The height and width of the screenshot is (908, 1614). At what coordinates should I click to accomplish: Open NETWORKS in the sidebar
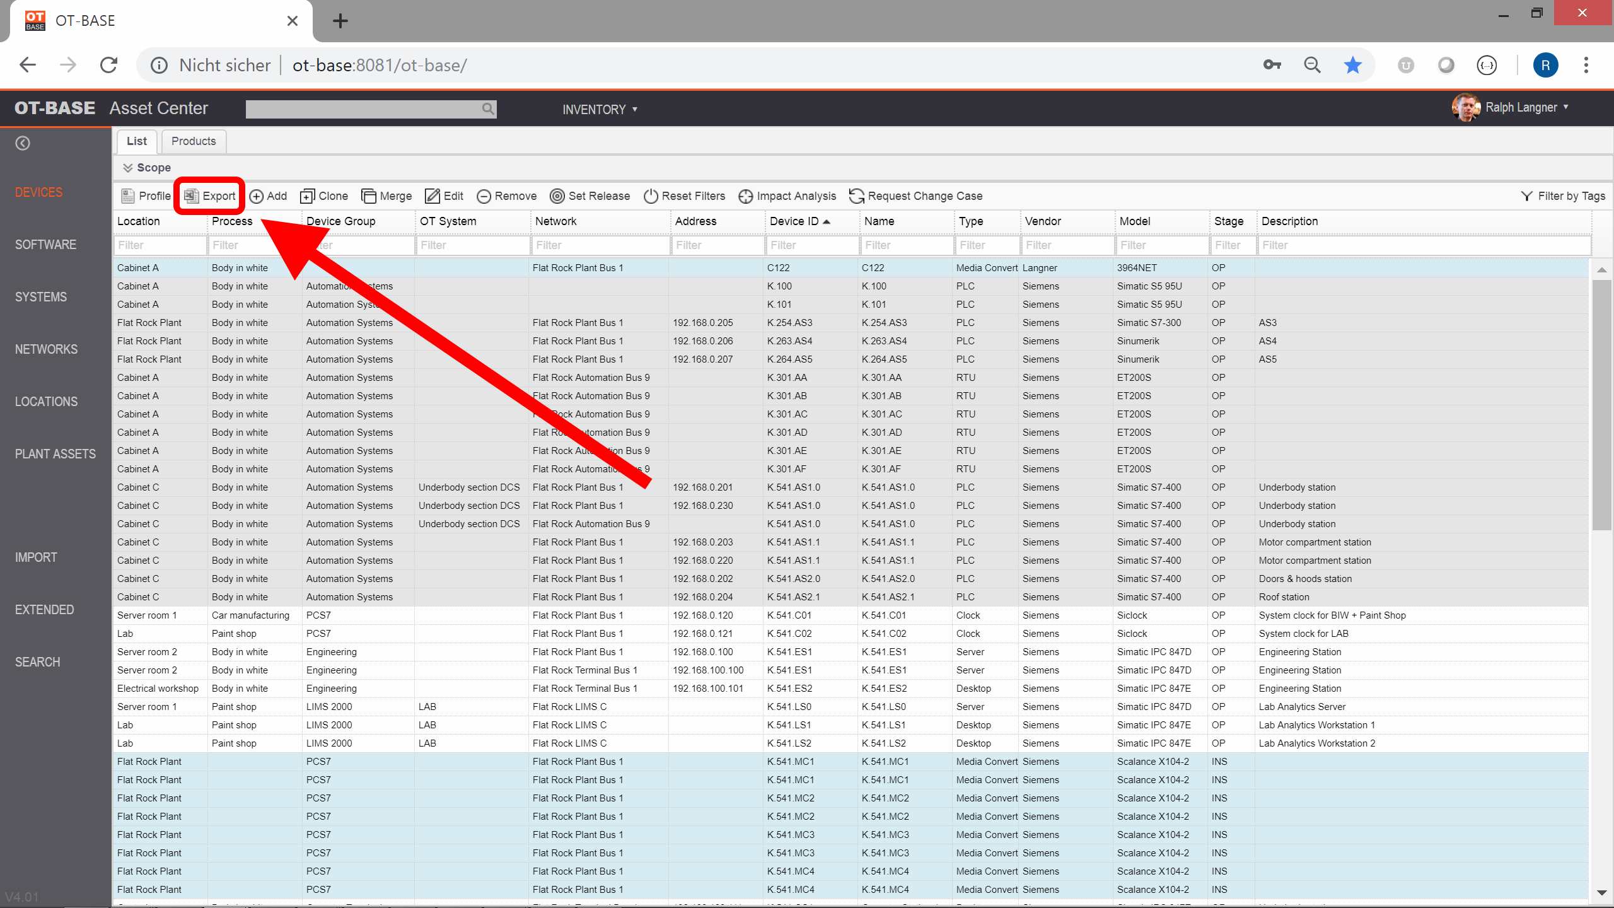tap(46, 349)
